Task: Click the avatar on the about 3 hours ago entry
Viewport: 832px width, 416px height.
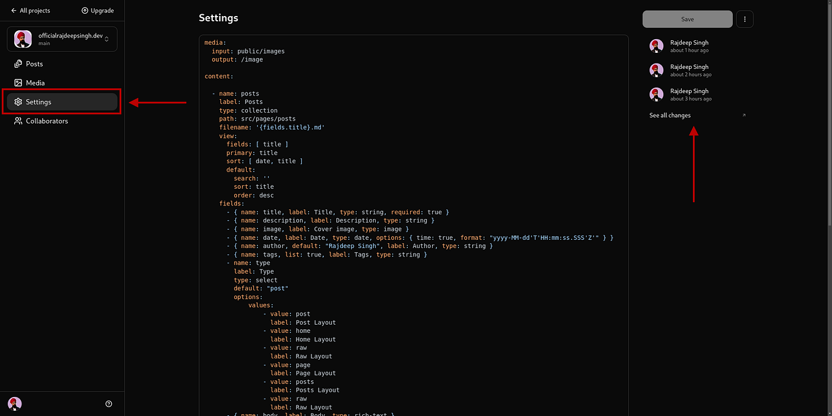Action: 657,95
